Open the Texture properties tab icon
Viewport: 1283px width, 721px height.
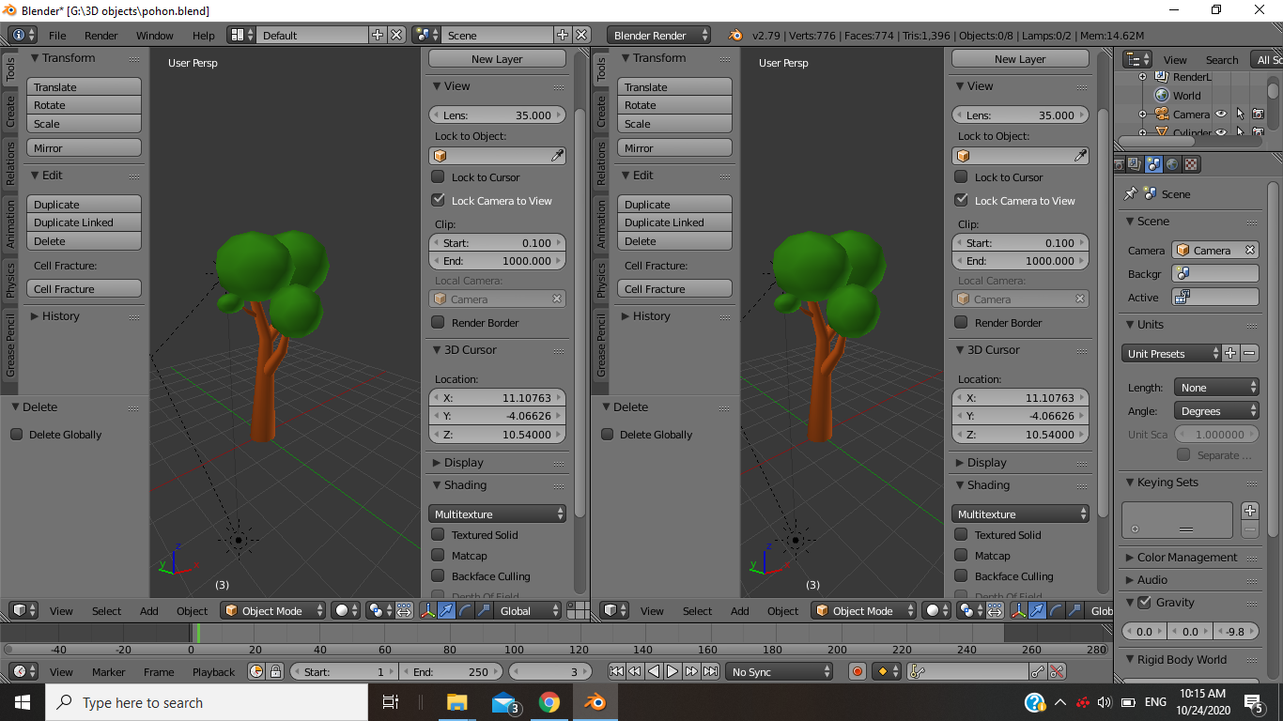click(1191, 164)
